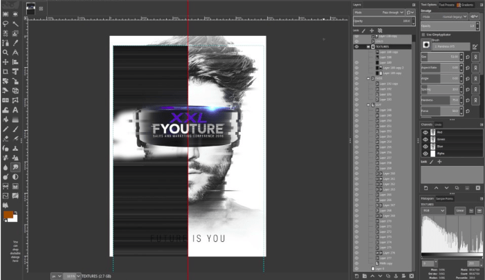Click the open image thumbnail tab
The image size is (485, 280).
click(30, 9)
